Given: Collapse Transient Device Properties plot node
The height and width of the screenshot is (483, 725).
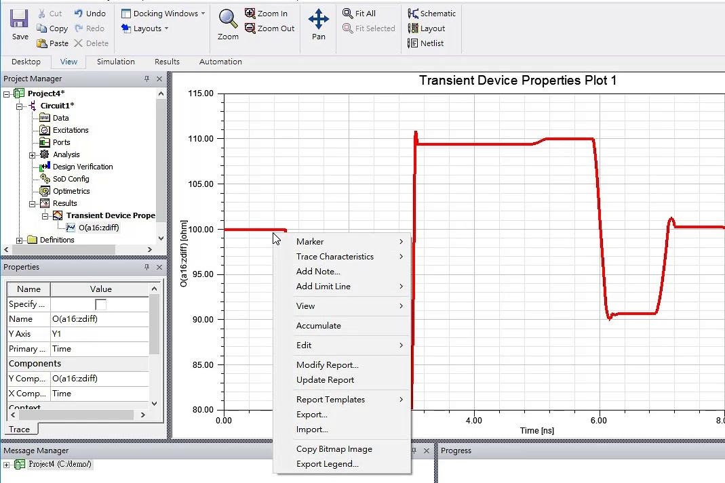Looking at the screenshot, I should click(45, 216).
